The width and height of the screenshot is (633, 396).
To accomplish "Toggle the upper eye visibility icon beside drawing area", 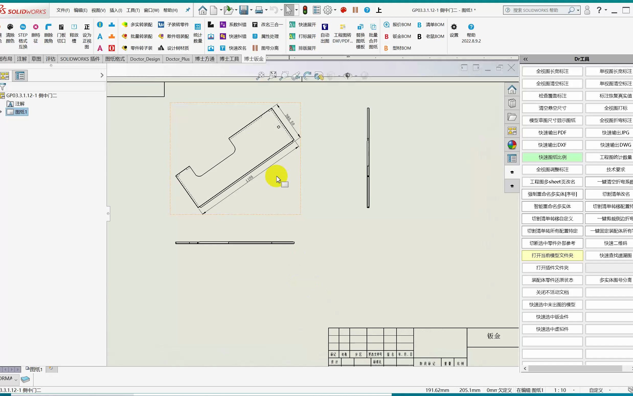I will click(x=512, y=172).
